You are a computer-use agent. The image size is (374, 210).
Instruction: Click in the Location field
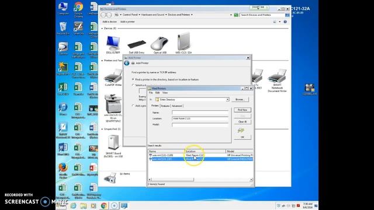(x=200, y=118)
